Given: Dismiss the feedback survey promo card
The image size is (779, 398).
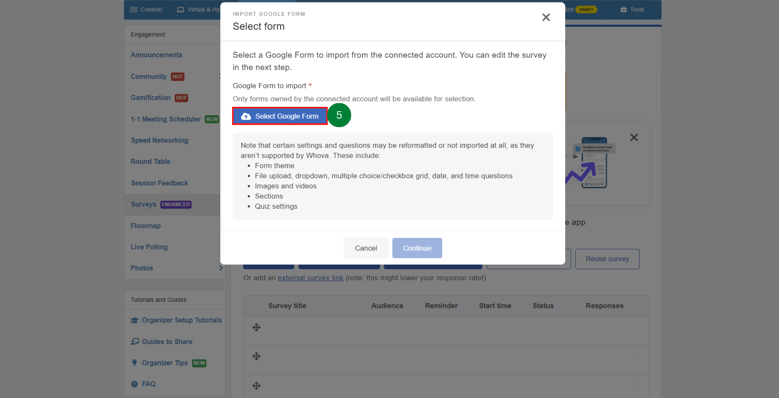Looking at the screenshot, I should [x=634, y=137].
